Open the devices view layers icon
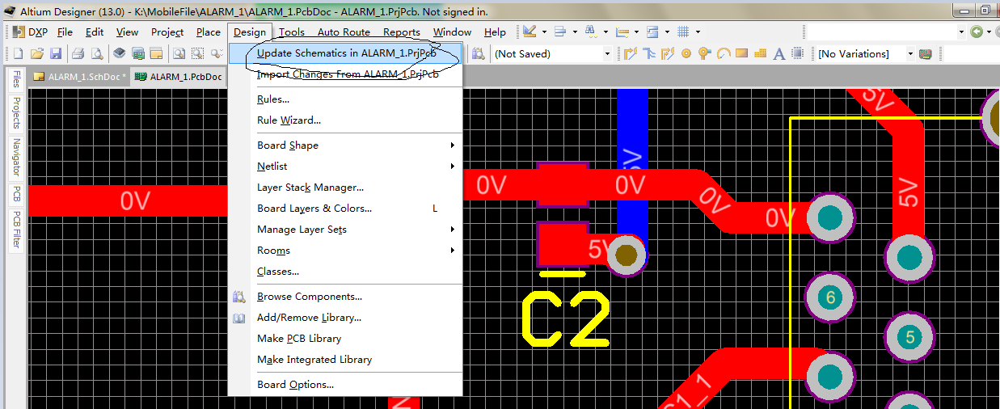 (x=119, y=53)
